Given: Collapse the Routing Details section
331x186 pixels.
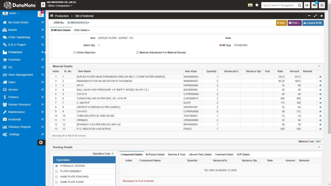Looking at the screenshot, I should coord(319,147).
